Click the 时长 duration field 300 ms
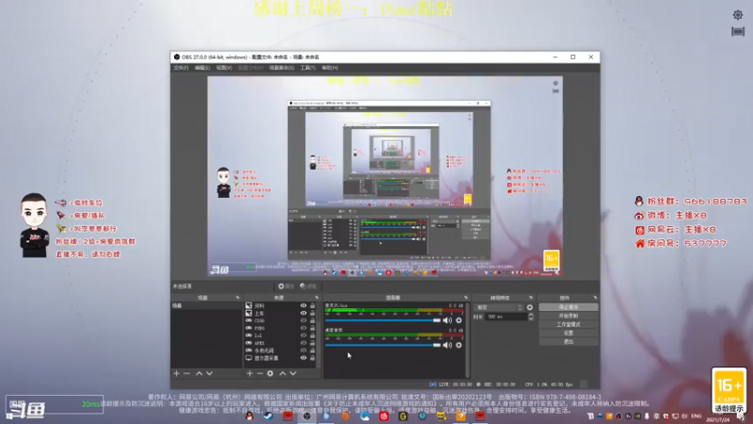Viewport: 753px width, 424px height. [x=506, y=317]
